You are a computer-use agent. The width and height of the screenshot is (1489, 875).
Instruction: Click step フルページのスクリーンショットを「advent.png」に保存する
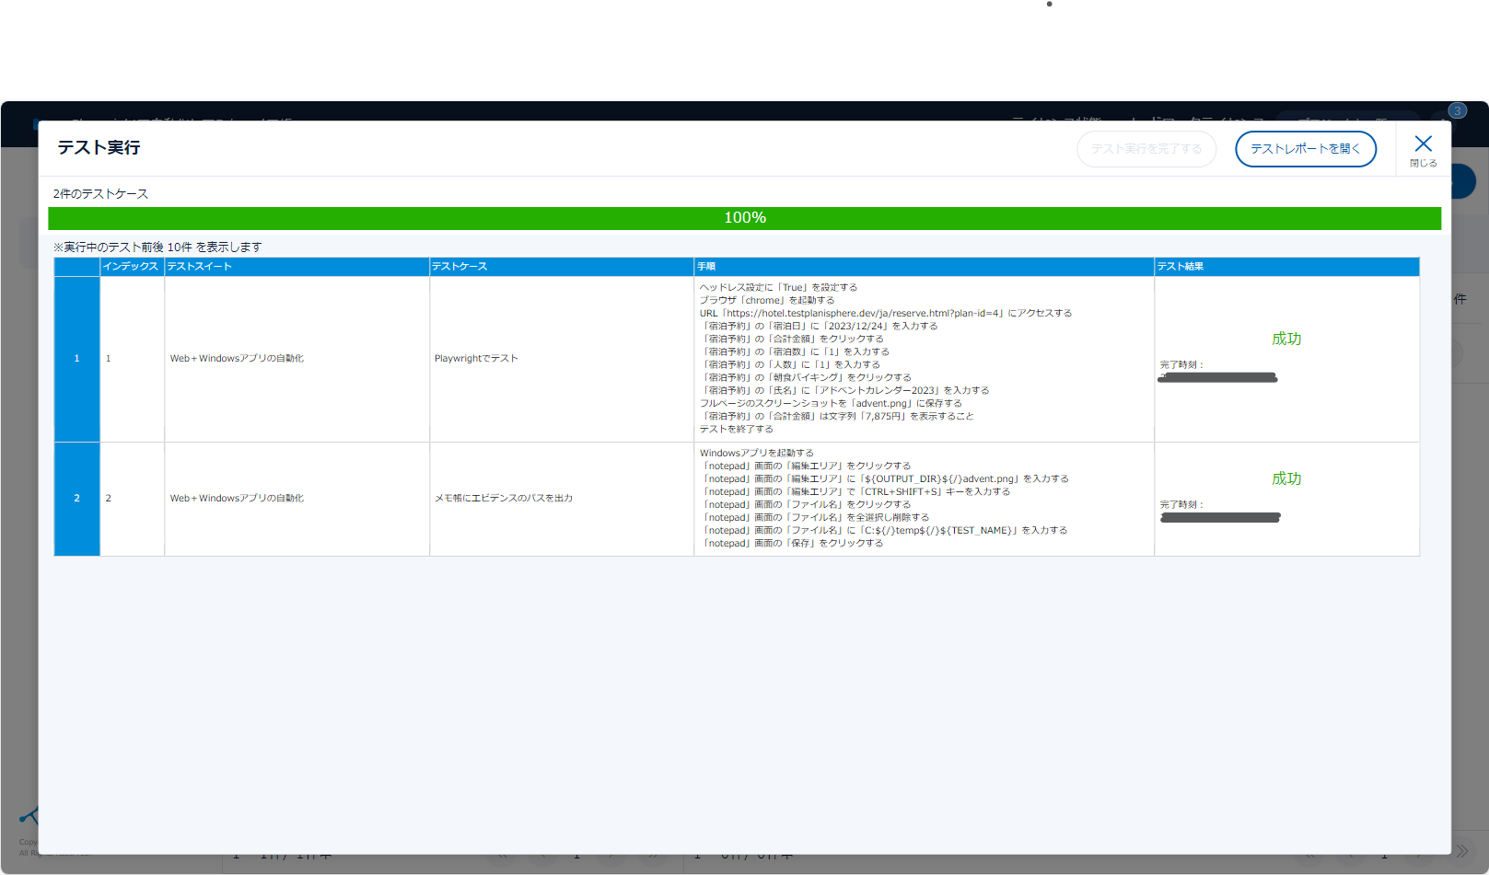pyautogui.click(x=831, y=403)
